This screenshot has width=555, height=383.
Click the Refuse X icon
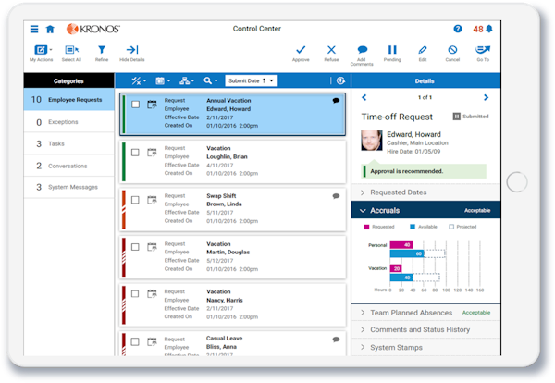(331, 51)
